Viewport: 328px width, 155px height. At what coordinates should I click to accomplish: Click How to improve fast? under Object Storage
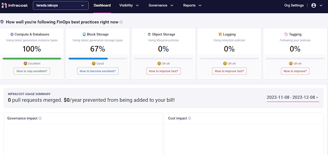click(163, 71)
